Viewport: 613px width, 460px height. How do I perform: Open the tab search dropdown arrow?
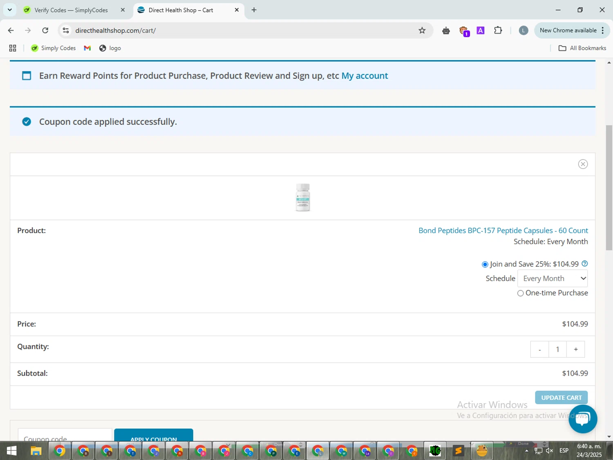click(10, 10)
